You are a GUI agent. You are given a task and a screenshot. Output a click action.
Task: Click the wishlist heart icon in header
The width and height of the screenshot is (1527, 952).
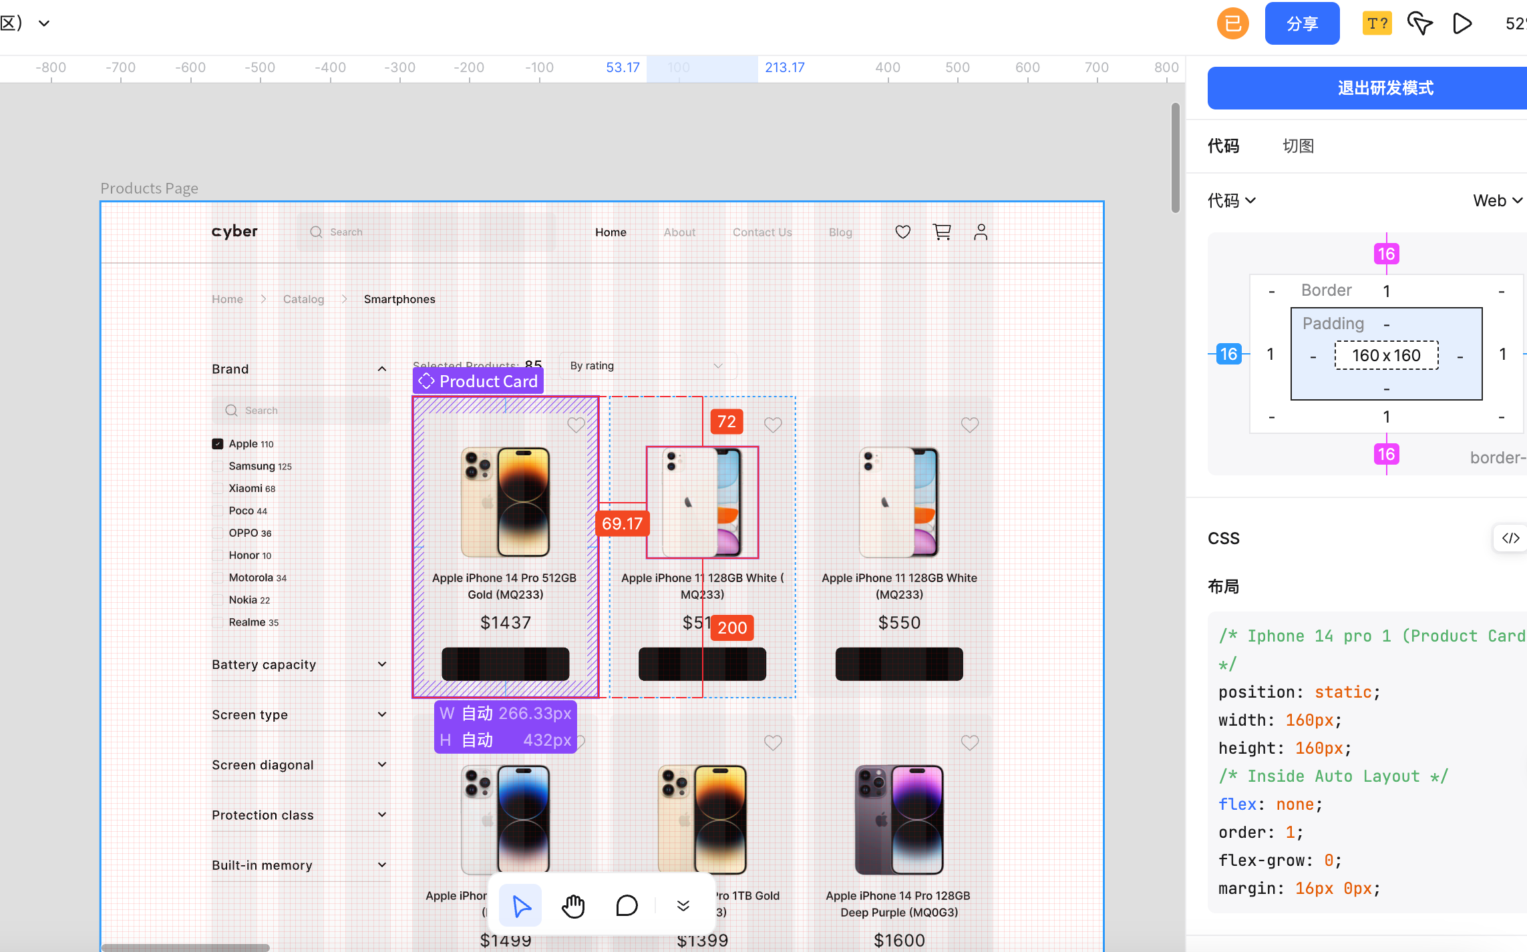tap(902, 232)
